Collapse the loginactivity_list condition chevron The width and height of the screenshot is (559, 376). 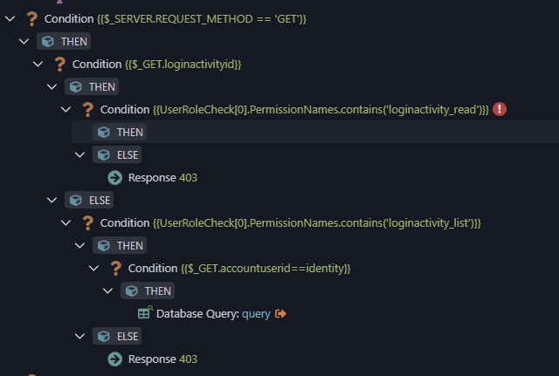click(66, 222)
